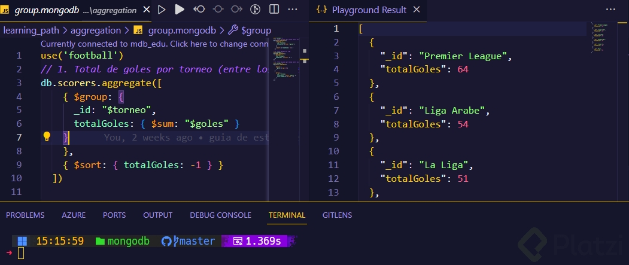Viewport: 629px width, 265px height.
Task: Select the group.mongodb tab
Action: click(x=75, y=10)
